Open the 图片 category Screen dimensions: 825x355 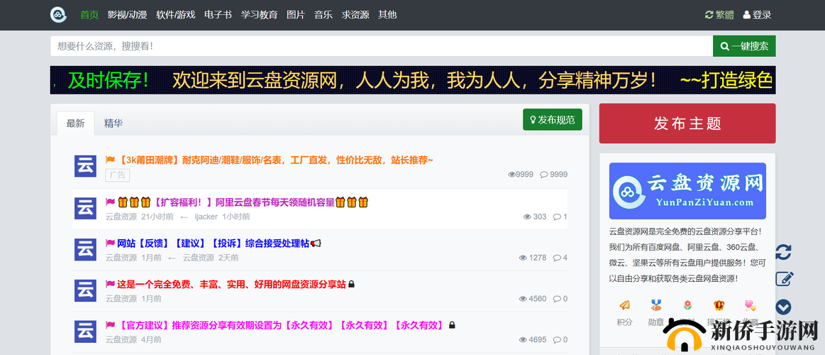tap(296, 15)
